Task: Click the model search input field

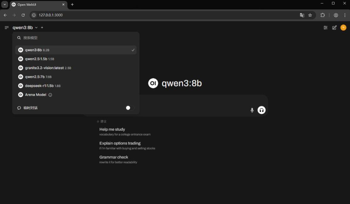Action: pyautogui.click(x=75, y=38)
